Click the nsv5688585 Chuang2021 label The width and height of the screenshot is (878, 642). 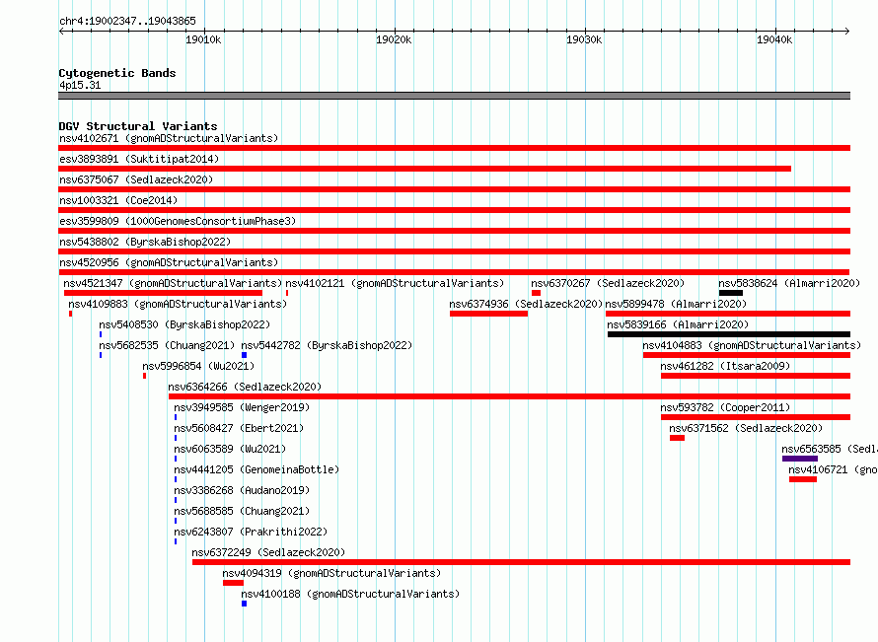click(x=242, y=511)
